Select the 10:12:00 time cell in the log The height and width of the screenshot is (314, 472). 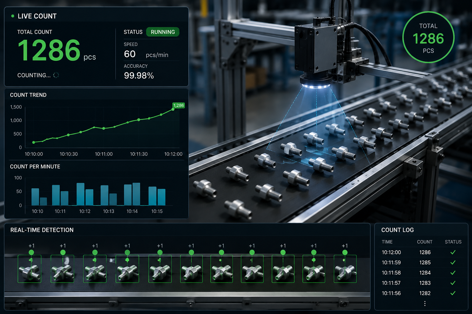(x=391, y=252)
